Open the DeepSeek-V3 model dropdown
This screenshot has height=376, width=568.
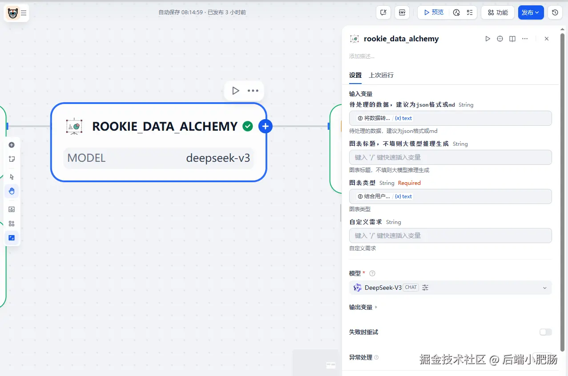point(451,288)
